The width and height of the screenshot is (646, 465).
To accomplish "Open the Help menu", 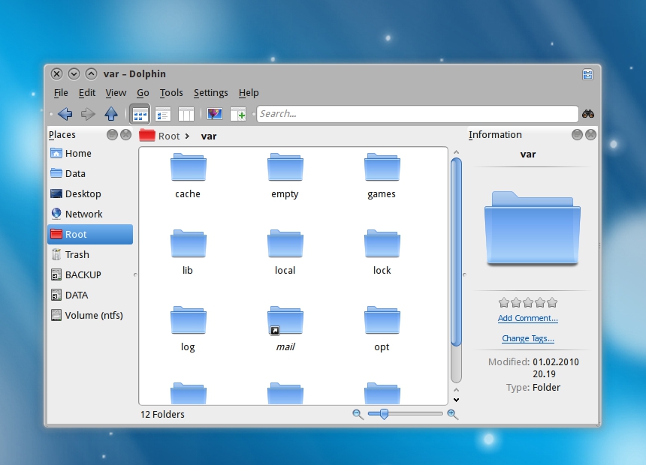I will (x=249, y=93).
